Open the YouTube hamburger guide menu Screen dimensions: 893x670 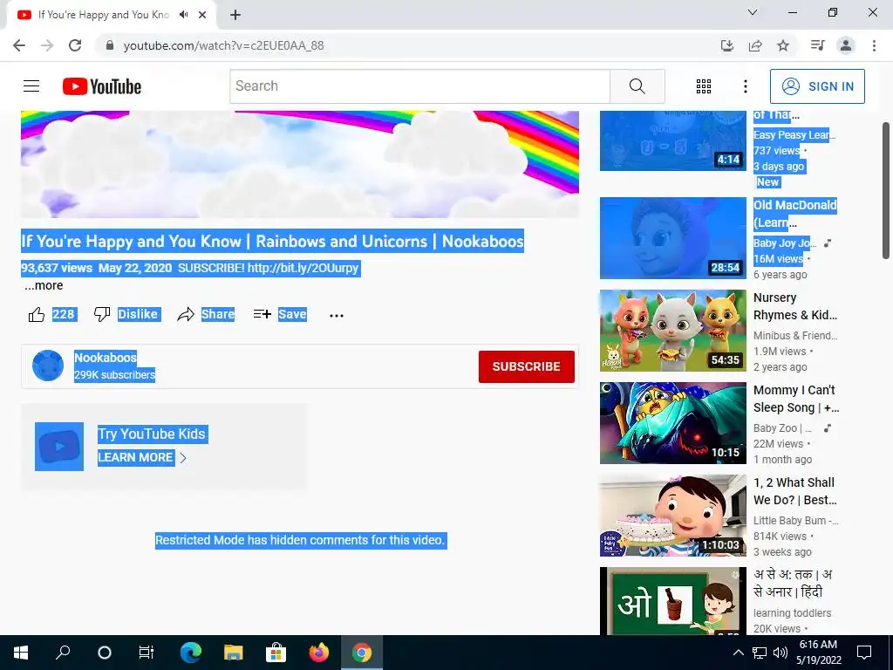click(x=31, y=86)
